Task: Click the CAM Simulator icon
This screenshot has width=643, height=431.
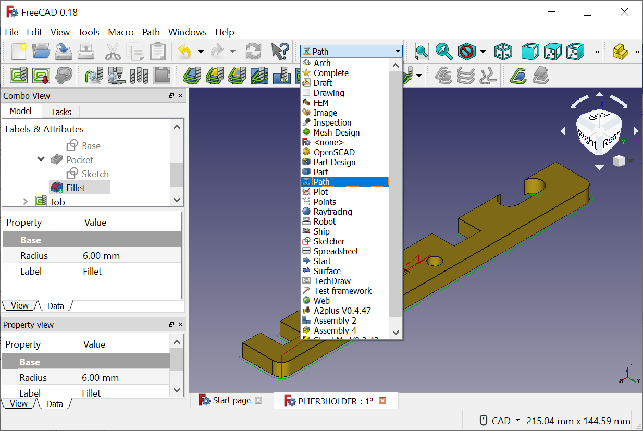Action: [117, 76]
